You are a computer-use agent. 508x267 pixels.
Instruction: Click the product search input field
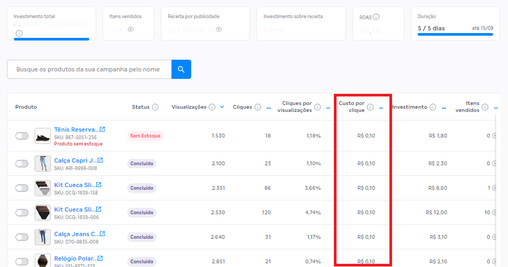[x=89, y=69]
